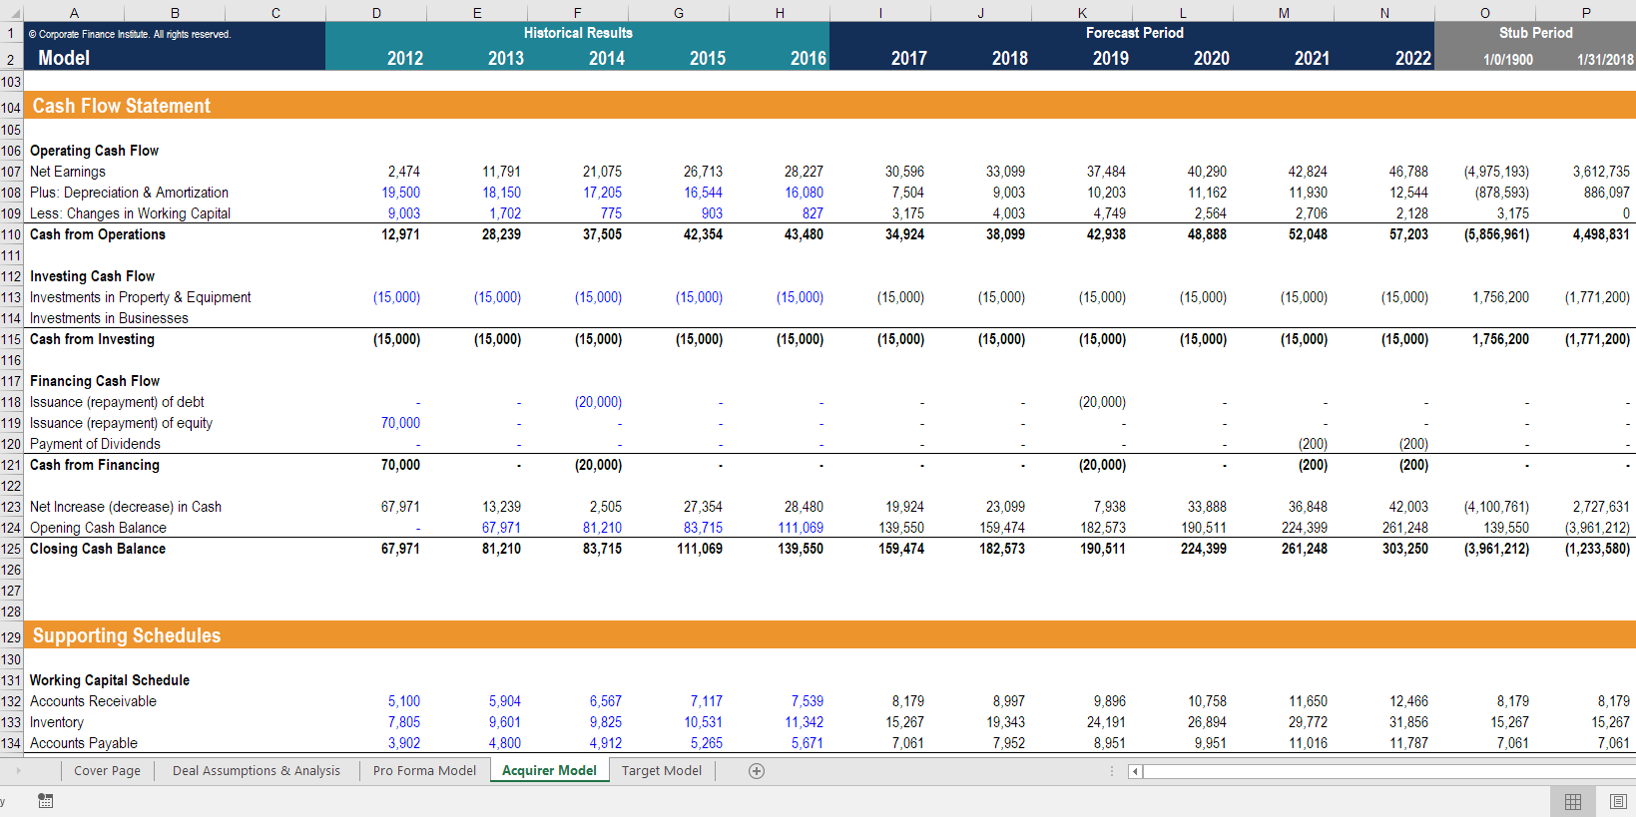Screen dimensions: 1636x817
Task: Select column K header
Action: pyautogui.click(x=1082, y=13)
